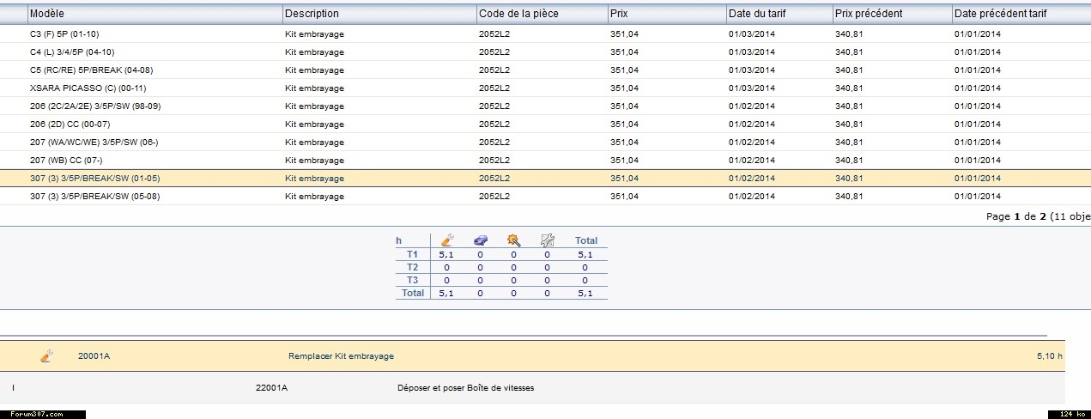The image size is (1091, 419).
Task: Select the 206 (2D) CC (00-07) row
Action: [70, 124]
